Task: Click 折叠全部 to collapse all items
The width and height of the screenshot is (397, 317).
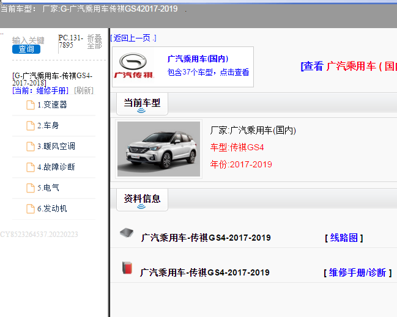Action: (x=94, y=42)
